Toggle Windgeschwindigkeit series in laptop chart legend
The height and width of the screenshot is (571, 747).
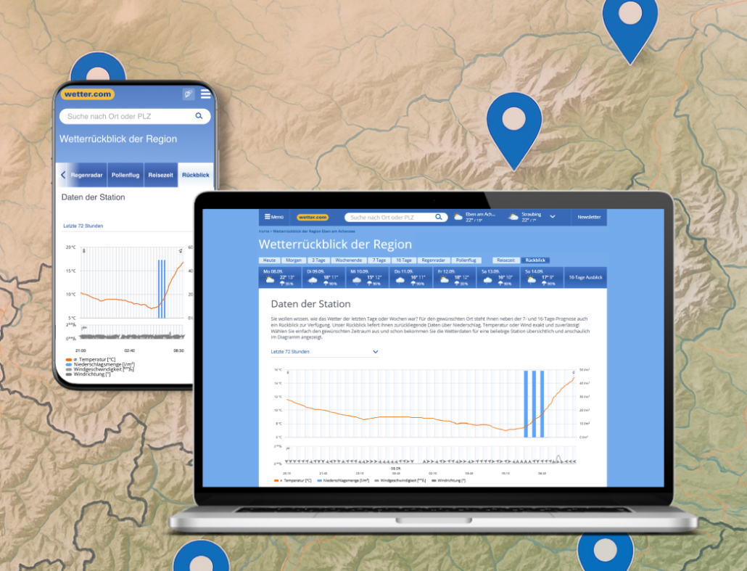397,480
